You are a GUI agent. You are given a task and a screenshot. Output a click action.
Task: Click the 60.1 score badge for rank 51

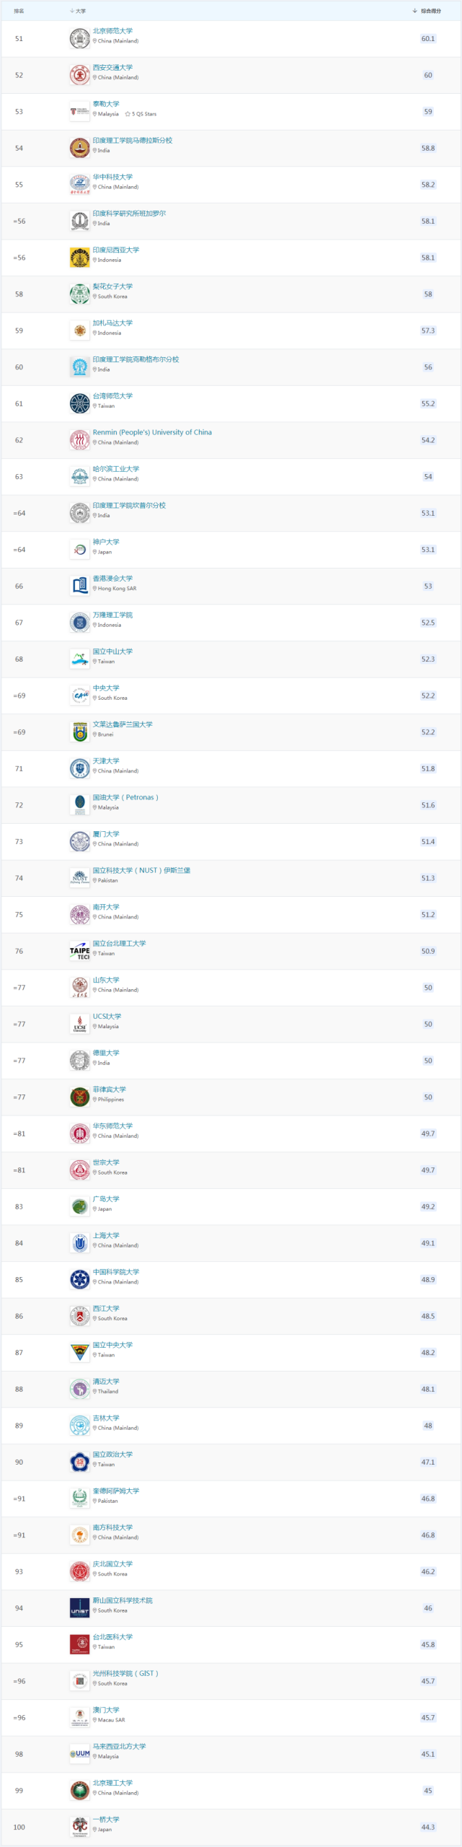pyautogui.click(x=428, y=39)
